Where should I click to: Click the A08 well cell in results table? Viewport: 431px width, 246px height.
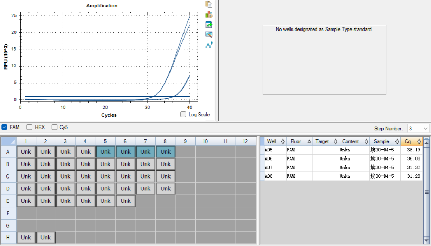[275, 176]
